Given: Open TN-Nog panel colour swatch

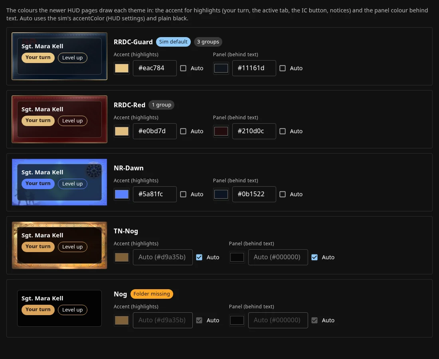Looking at the screenshot, I should [237, 257].
